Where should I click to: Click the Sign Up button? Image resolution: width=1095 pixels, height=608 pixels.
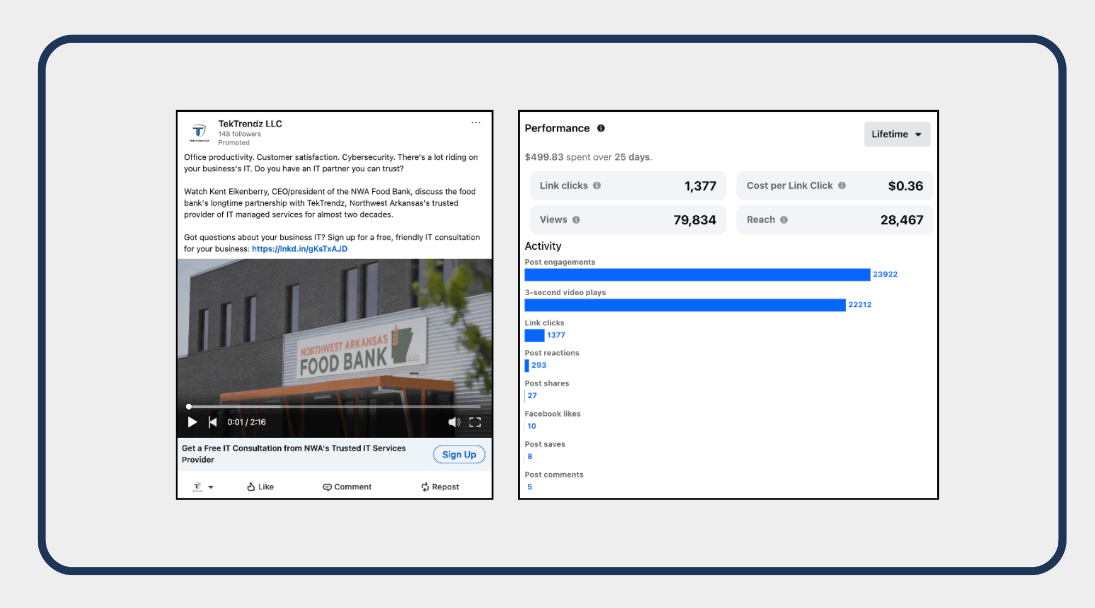[x=459, y=454]
